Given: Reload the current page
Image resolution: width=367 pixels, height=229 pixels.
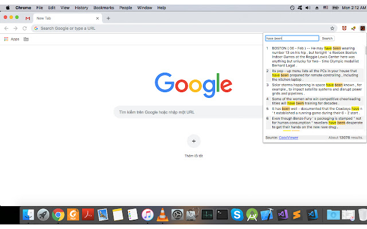Looking at the screenshot, I should pyautogui.click(x=25, y=28).
